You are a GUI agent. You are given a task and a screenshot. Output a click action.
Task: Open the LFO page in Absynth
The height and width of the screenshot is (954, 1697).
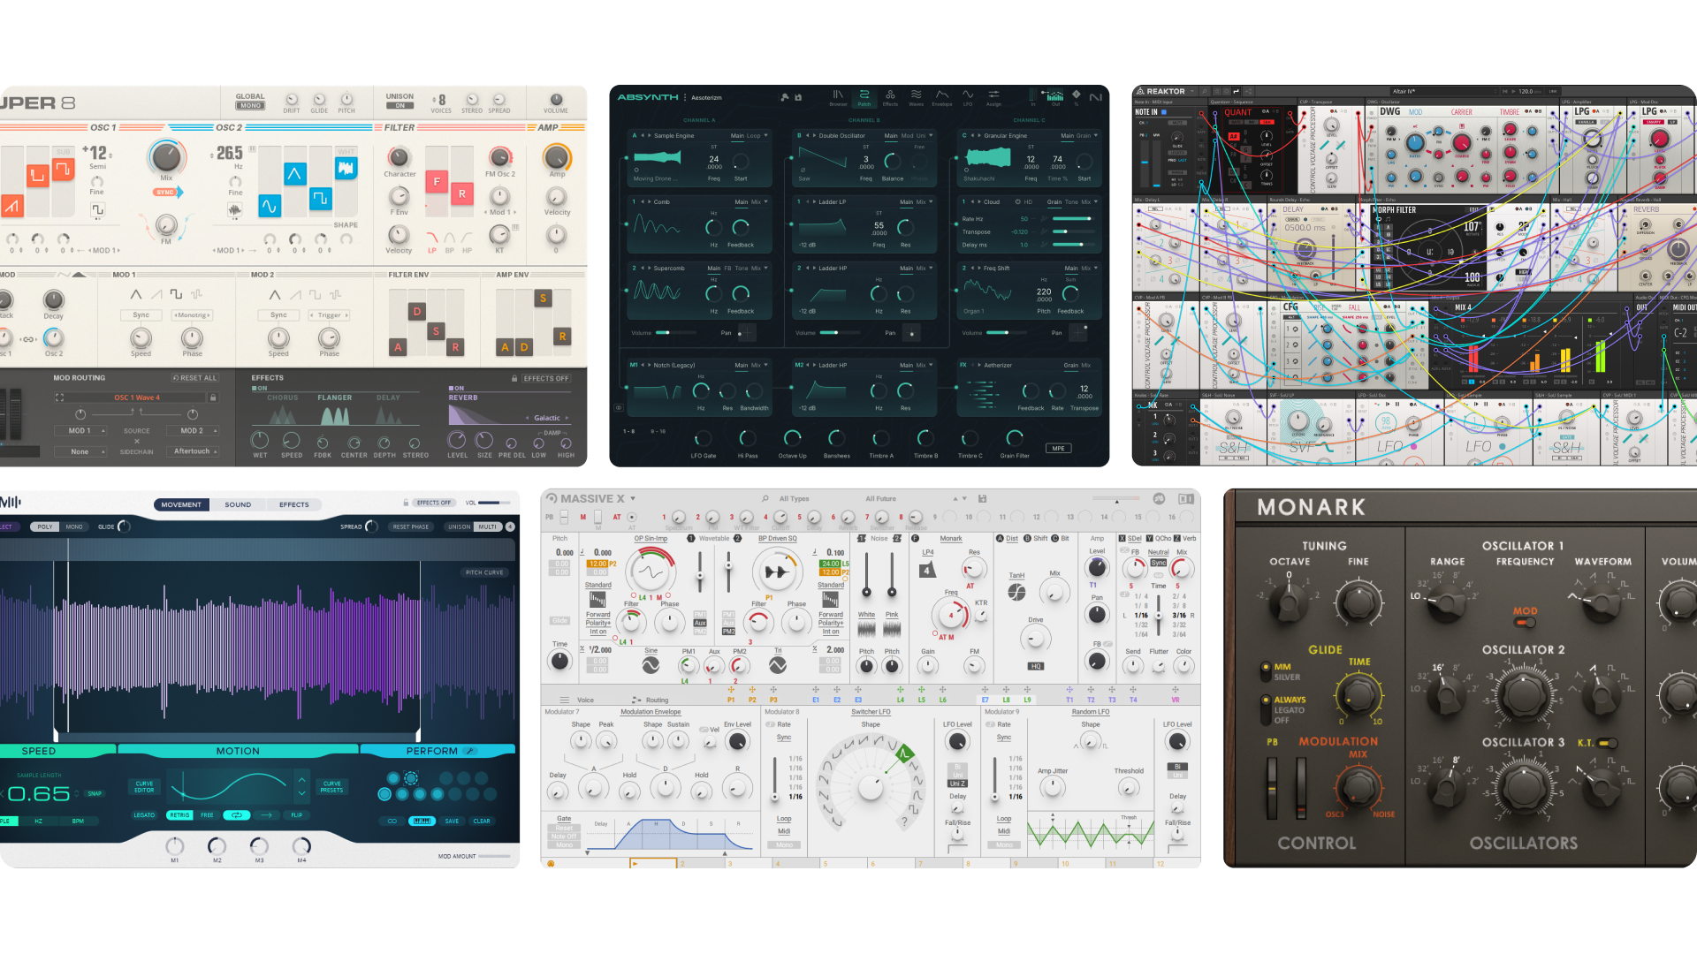968,97
